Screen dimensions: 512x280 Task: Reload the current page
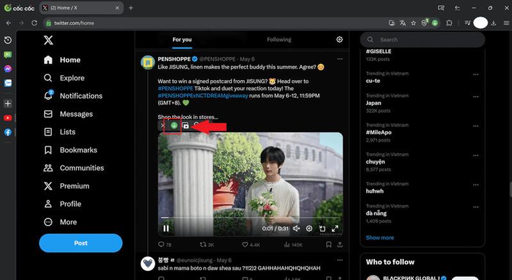click(34, 23)
